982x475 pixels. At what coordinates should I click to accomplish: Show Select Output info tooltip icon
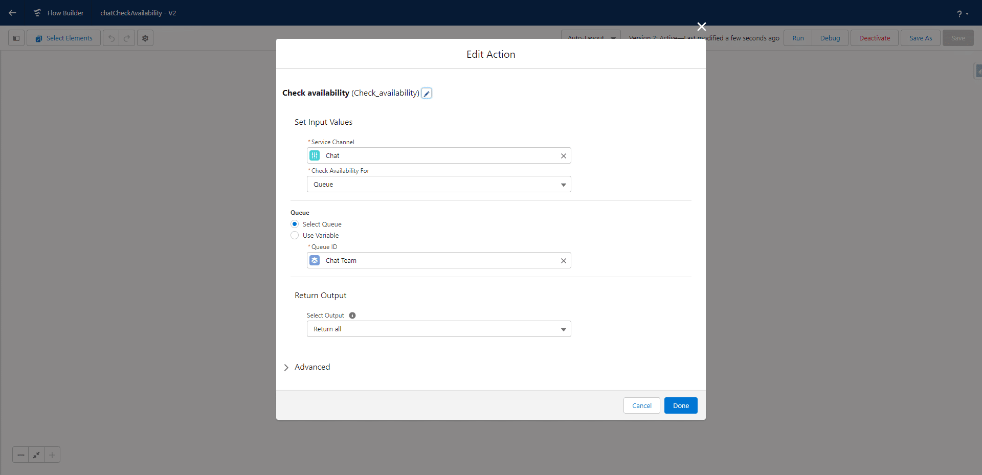coord(352,315)
